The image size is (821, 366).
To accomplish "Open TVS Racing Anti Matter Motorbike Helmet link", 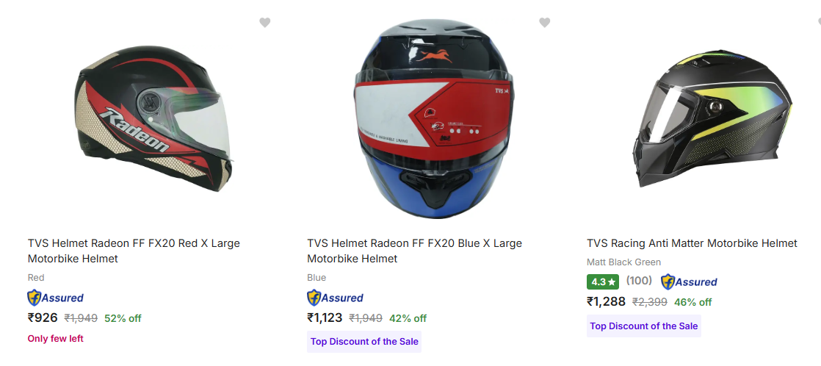I will (692, 243).
